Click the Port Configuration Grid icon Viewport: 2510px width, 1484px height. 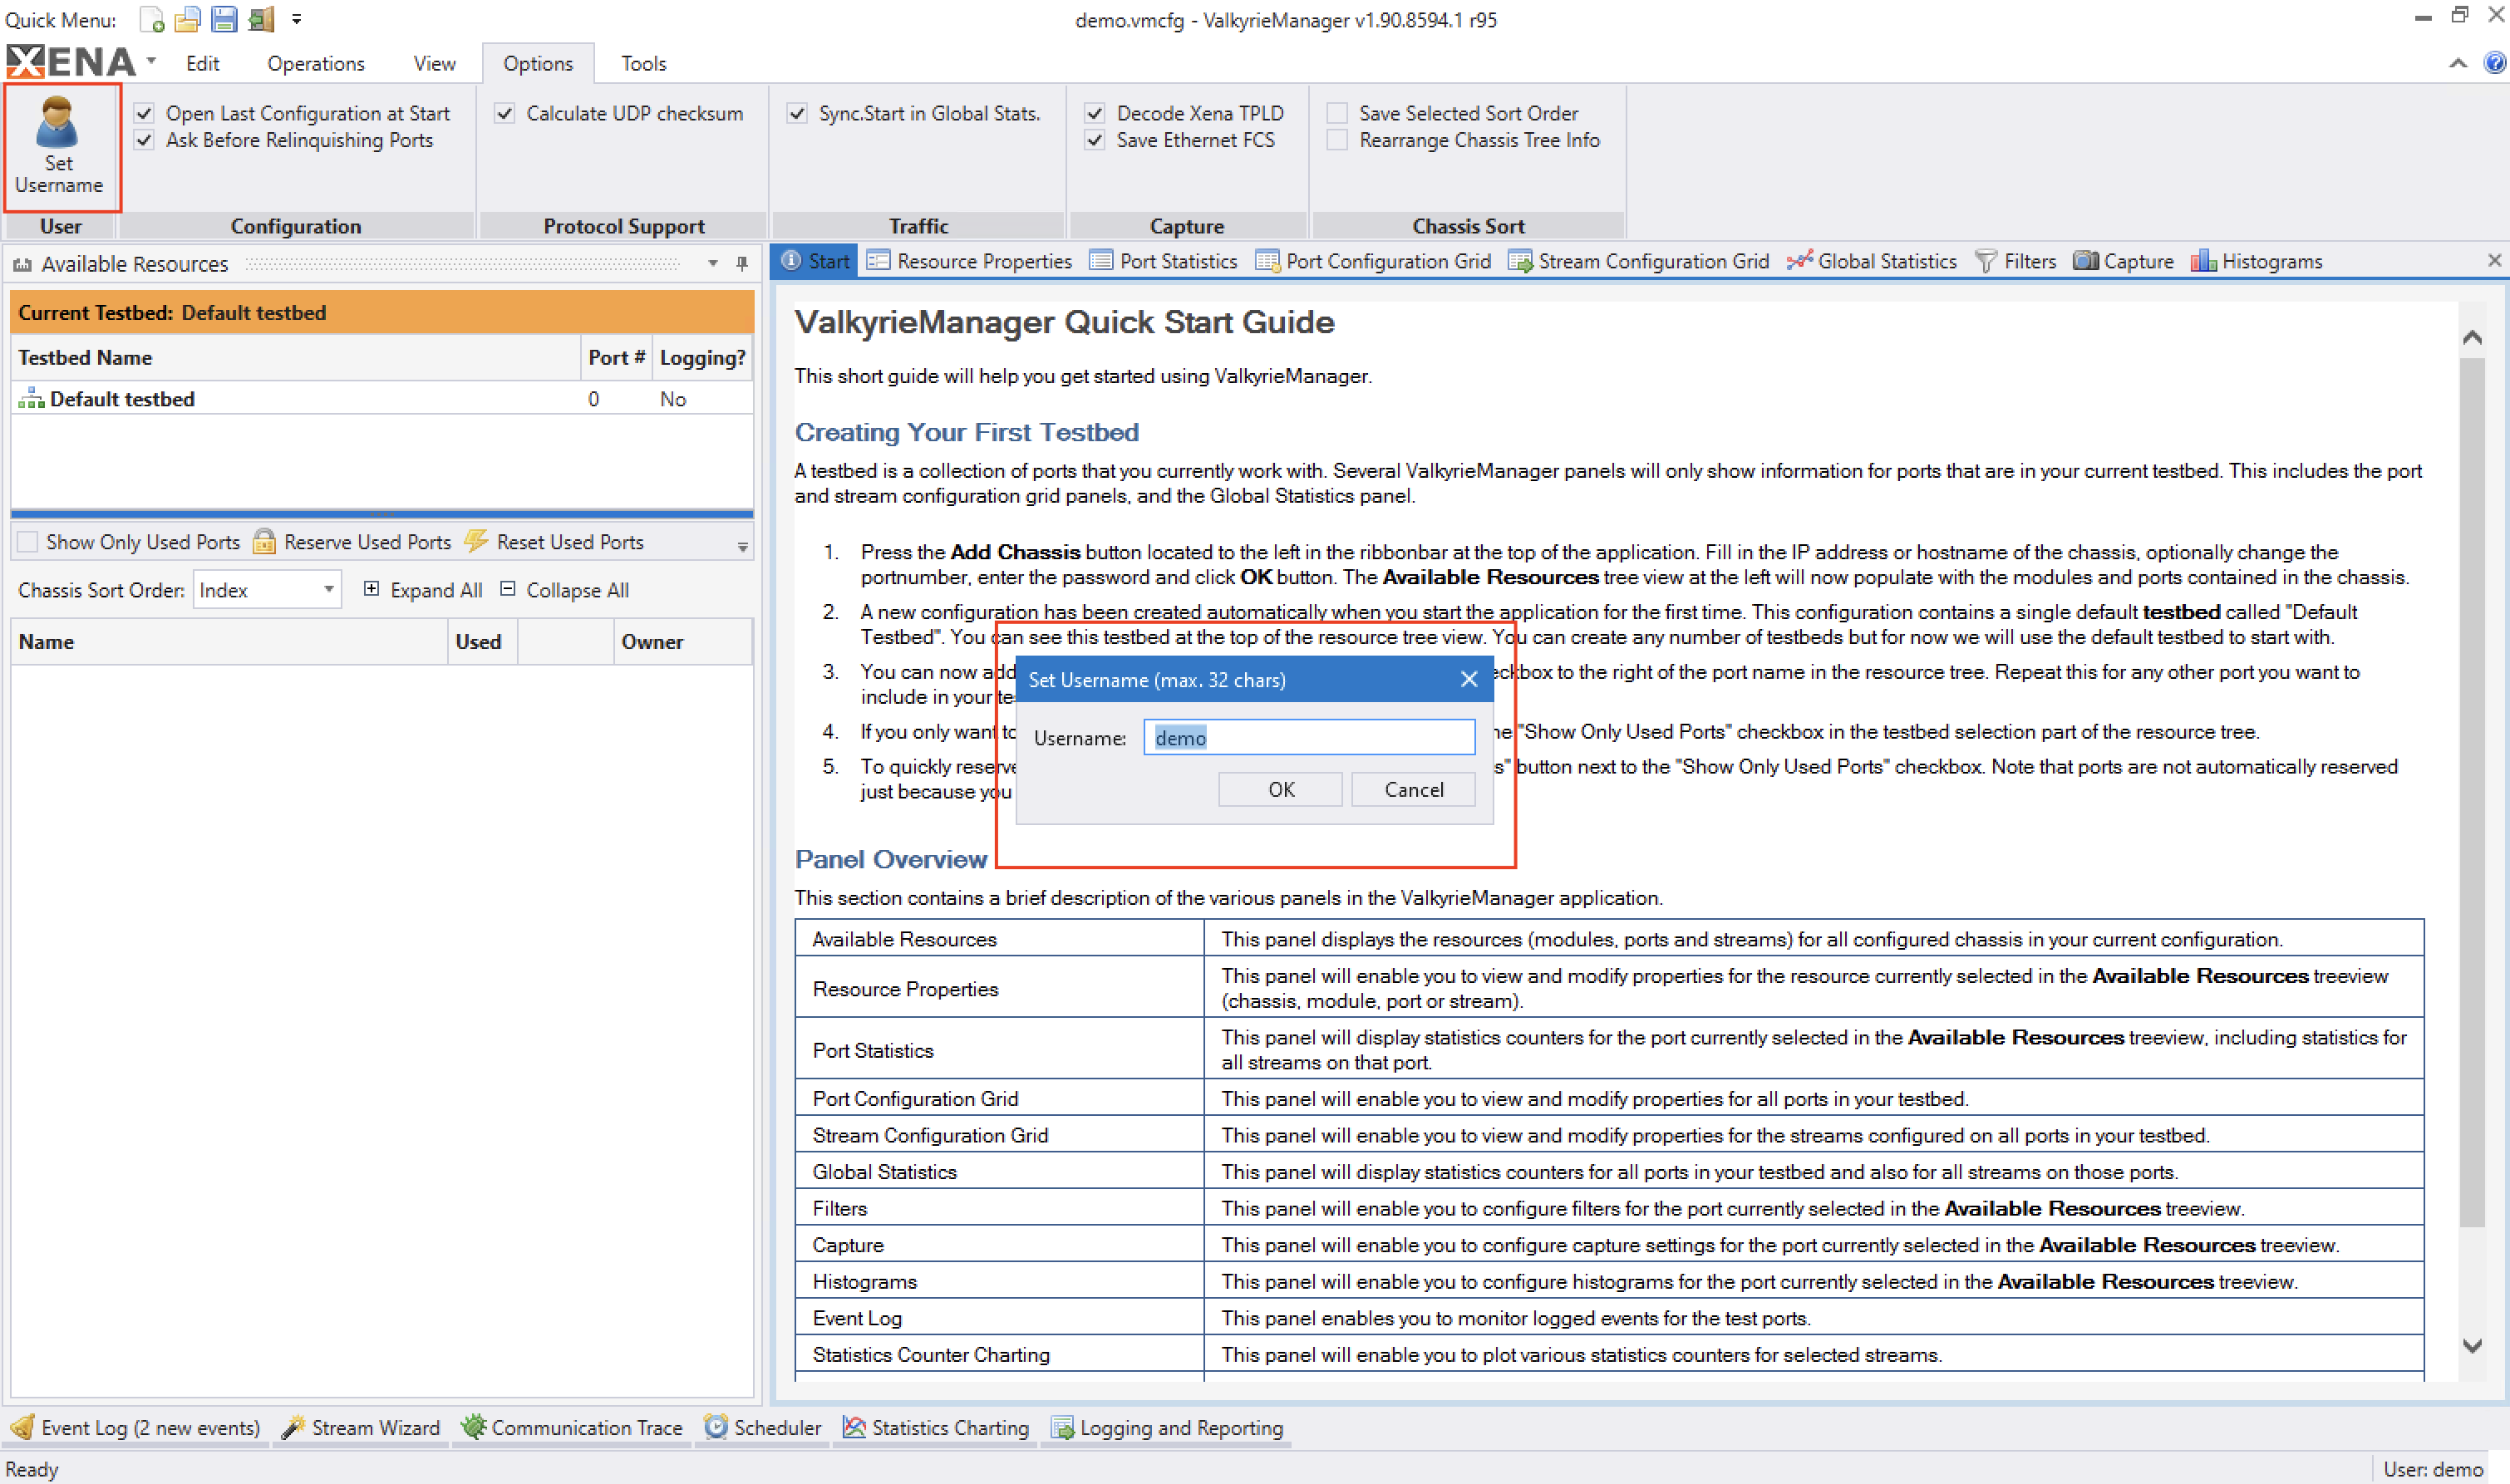[x=1267, y=261]
